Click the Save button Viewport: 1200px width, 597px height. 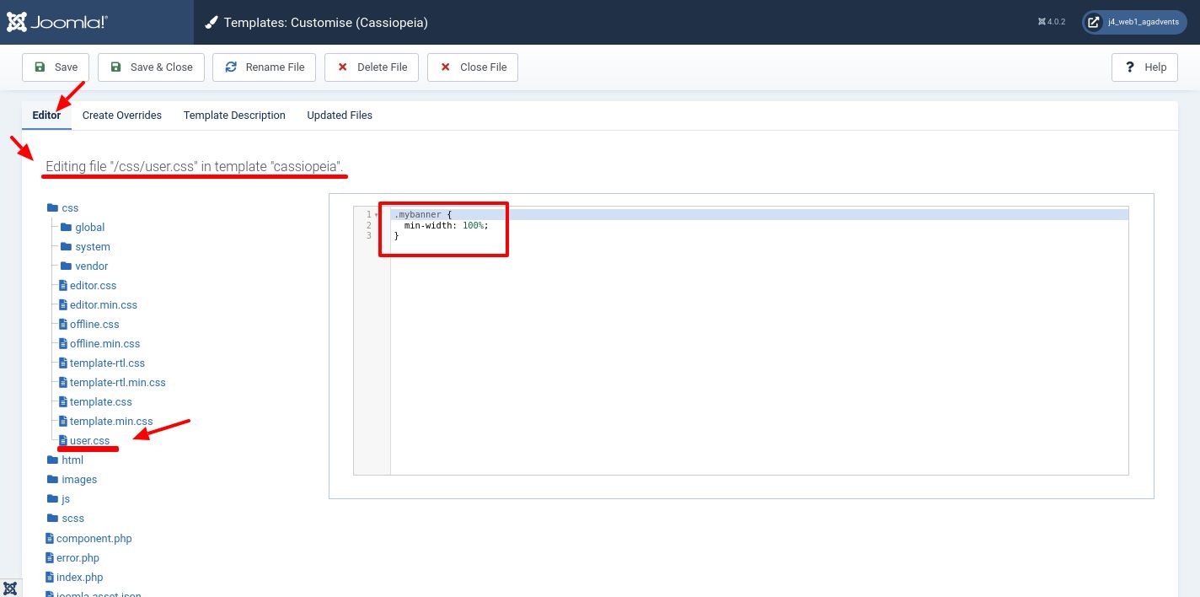pyautogui.click(x=56, y=67)
